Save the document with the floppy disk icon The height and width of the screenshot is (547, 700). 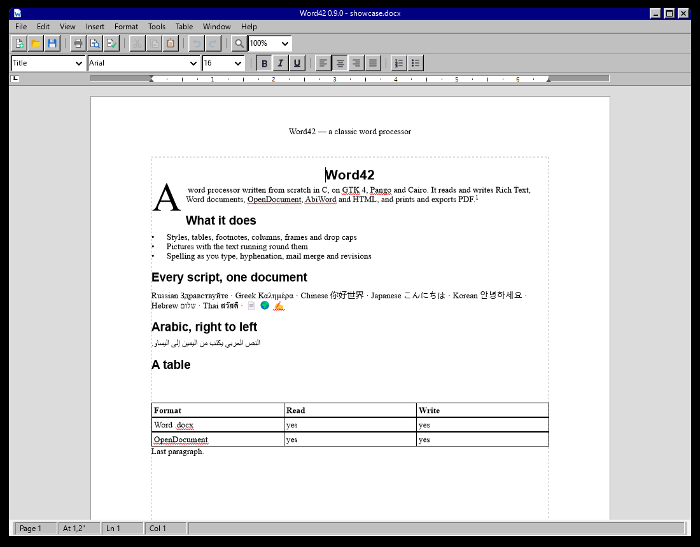click(x=52, y=43)
